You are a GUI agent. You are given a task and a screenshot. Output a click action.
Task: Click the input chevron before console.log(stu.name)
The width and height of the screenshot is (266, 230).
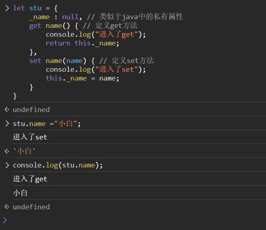[7, 165]
